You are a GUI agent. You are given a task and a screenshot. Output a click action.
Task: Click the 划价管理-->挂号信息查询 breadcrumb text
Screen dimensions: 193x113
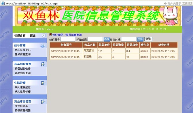pyautogui.click(x=67, y=35)
